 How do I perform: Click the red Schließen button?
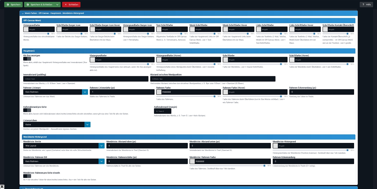pyautogui.click(x=71, y=5)
